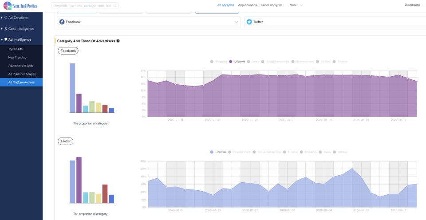Viewport: 426px width, 220px height.
Task: Click the lightbulb icon next to Ad Creatives
Action: 6,18
